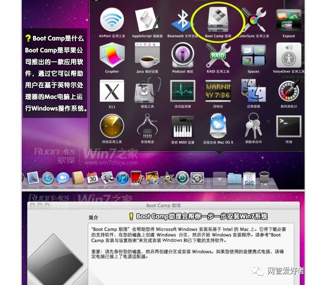Open 控制台 (Console) warning icon
Image resolution: width=315 pixels, height=285 pixels.
point(218,91)
